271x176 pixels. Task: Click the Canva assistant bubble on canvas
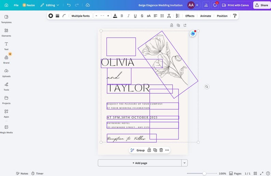pos(193,33)
